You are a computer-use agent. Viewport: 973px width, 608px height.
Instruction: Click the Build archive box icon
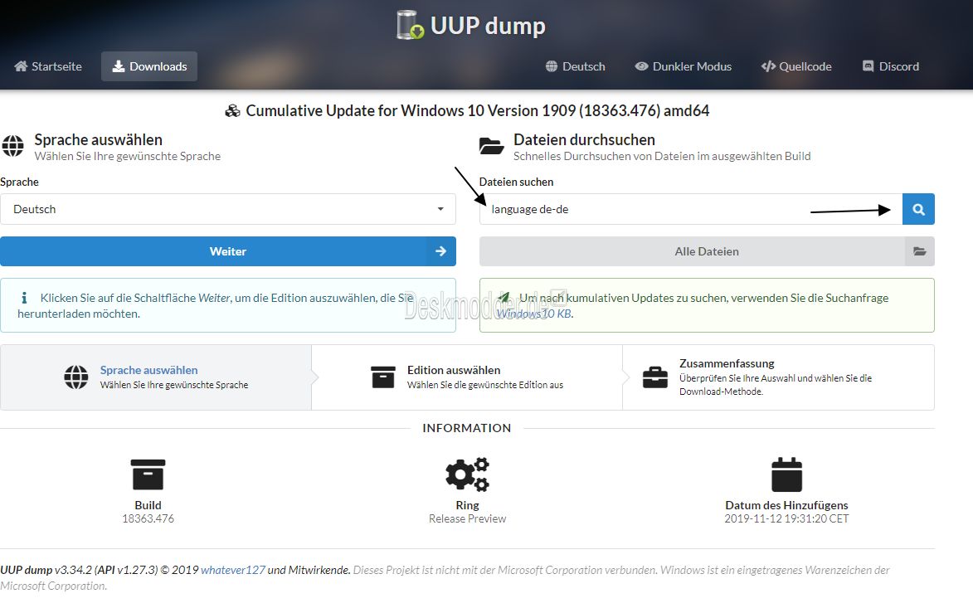(148, 474)
